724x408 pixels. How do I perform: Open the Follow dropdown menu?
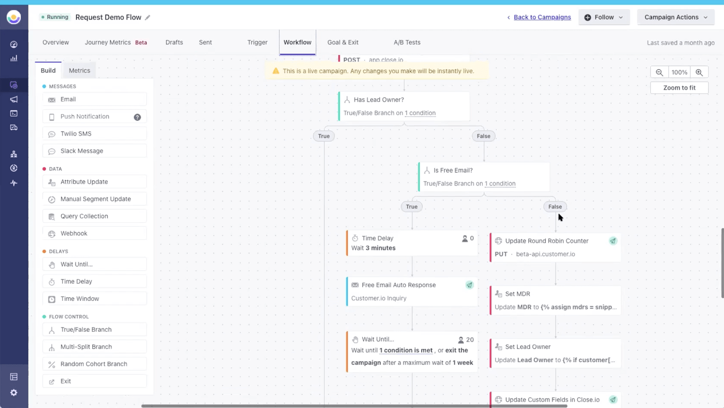pos(604,17)
